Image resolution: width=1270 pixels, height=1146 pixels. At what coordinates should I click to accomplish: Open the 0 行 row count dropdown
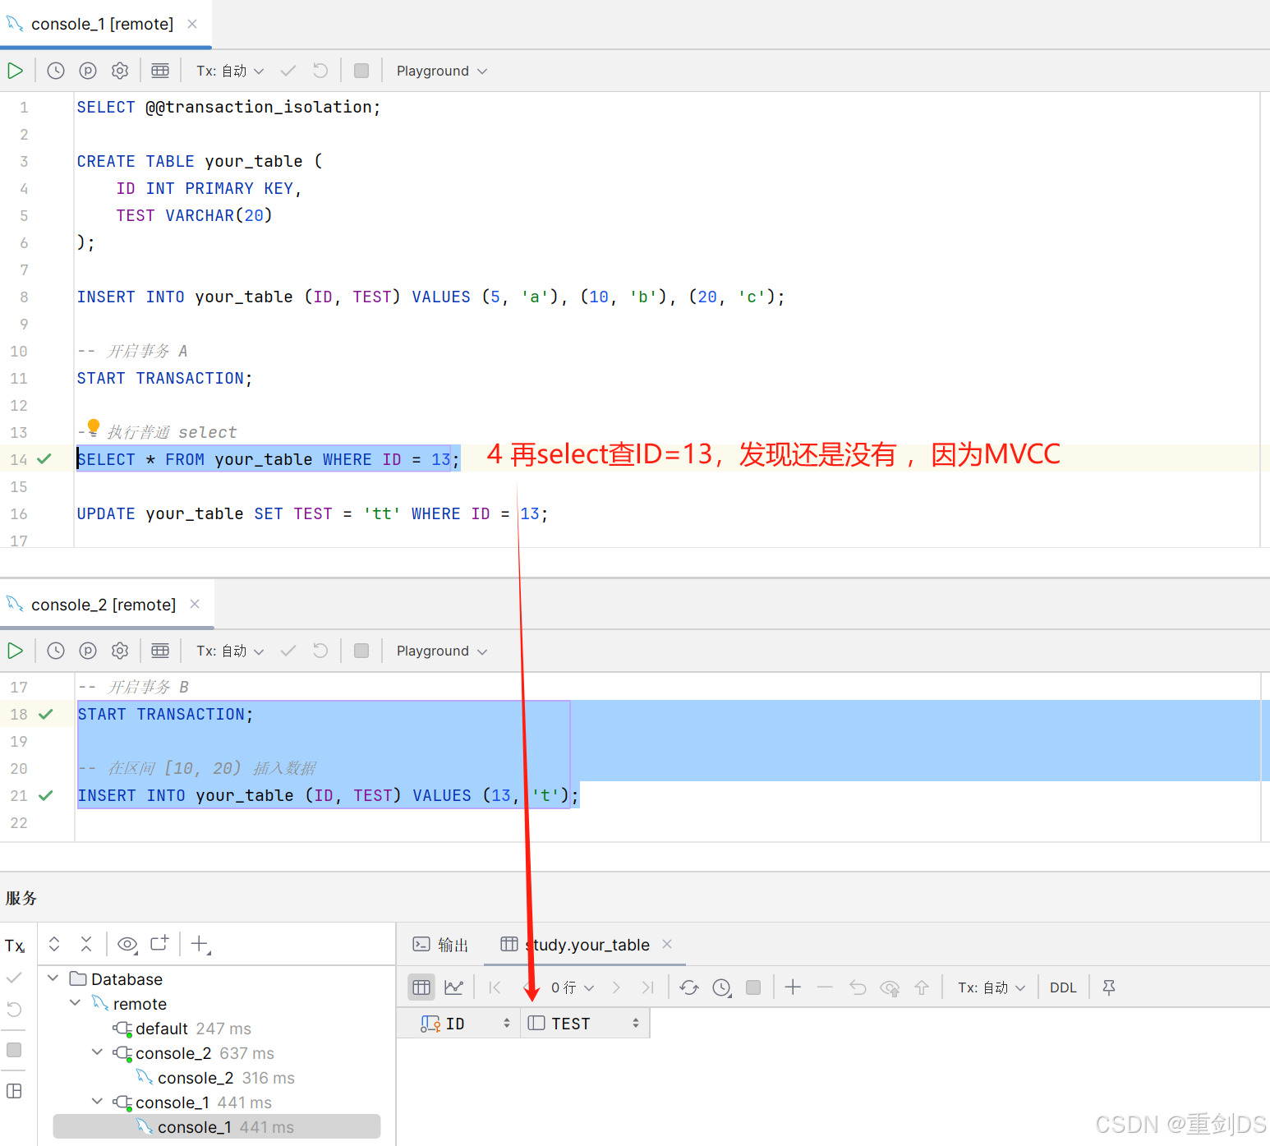[573, 987]
